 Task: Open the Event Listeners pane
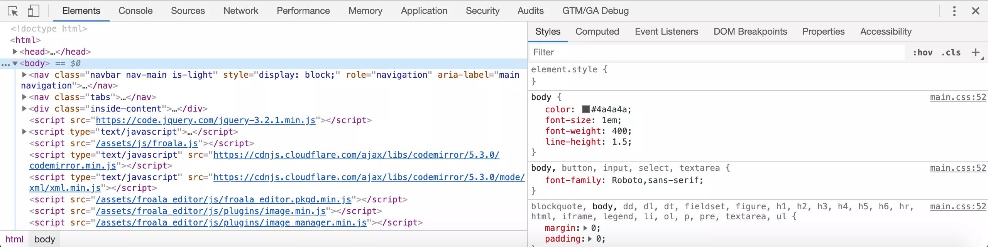667,32
